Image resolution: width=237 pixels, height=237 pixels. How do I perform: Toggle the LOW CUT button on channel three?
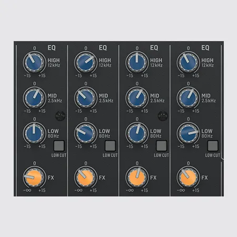click(x=162, y=146)
